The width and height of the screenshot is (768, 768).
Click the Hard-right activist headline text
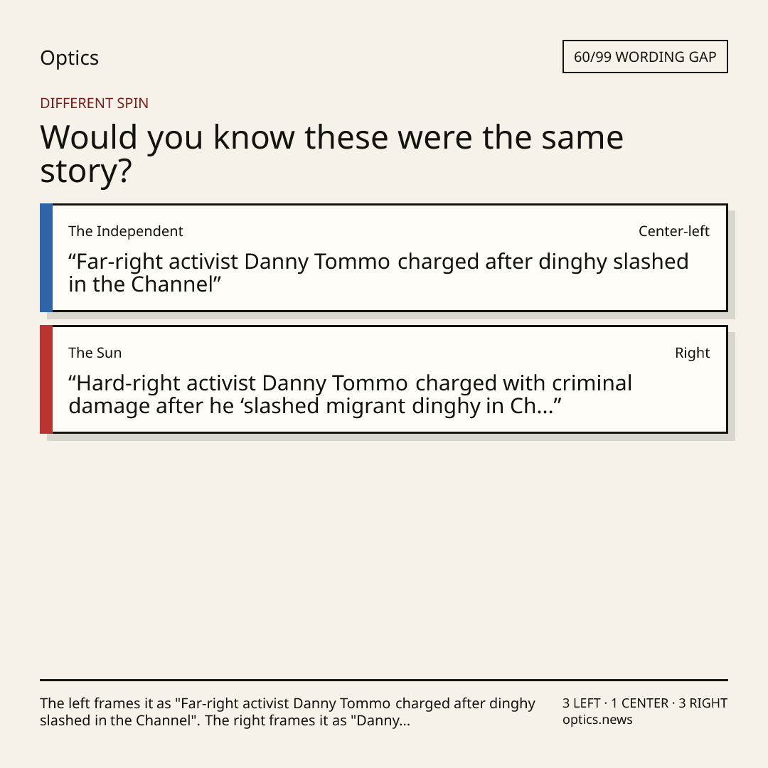point(350,394)
